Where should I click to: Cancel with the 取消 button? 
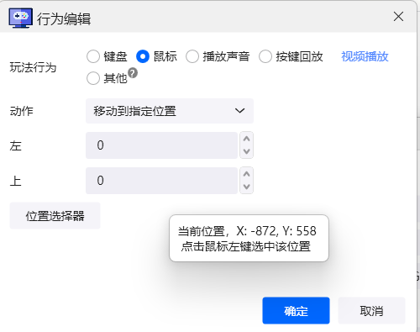pyautogui.click(x=371, y=311)
